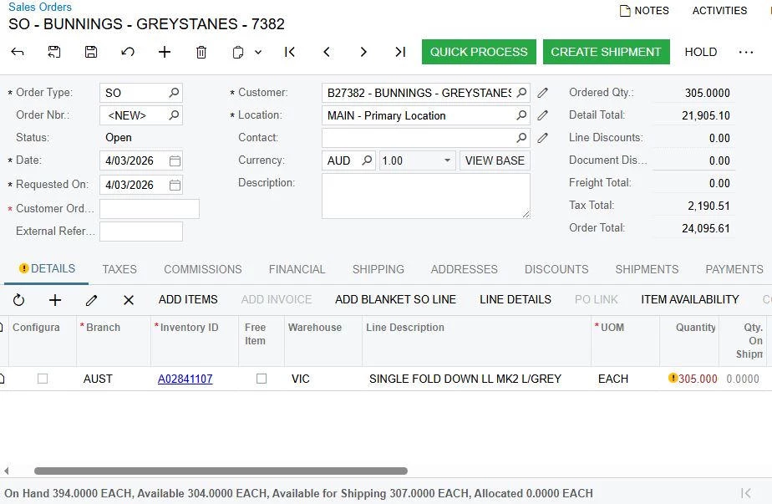Open the more actions ellipsis menu
The width and height of the screenshot is (772, 504).
pos(746,52)
